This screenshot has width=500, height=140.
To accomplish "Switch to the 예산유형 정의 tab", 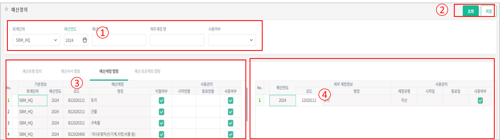I will click(x=32, y=71).
